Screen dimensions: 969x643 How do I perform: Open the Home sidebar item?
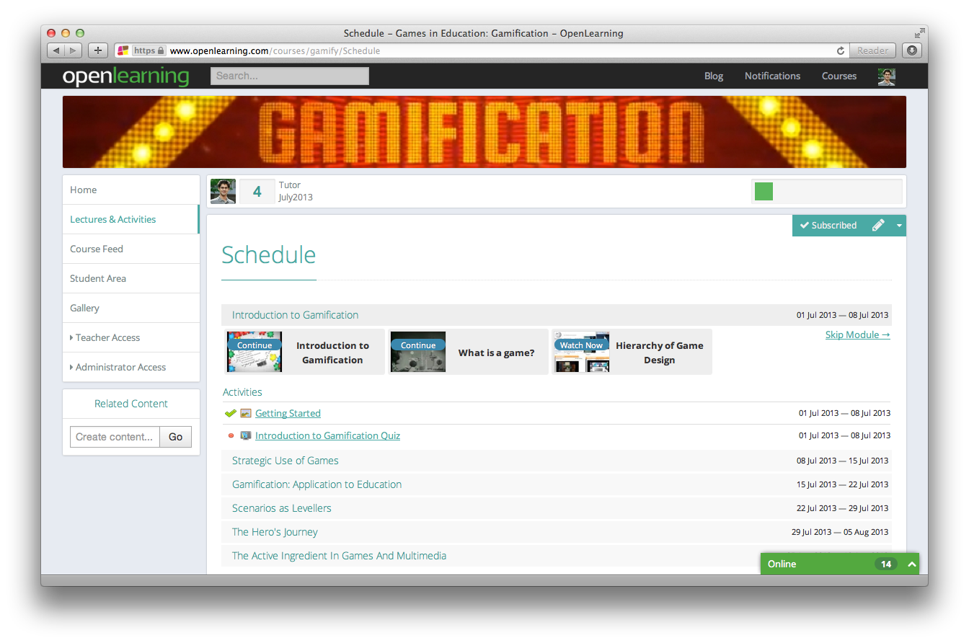(x=131, y=190)
